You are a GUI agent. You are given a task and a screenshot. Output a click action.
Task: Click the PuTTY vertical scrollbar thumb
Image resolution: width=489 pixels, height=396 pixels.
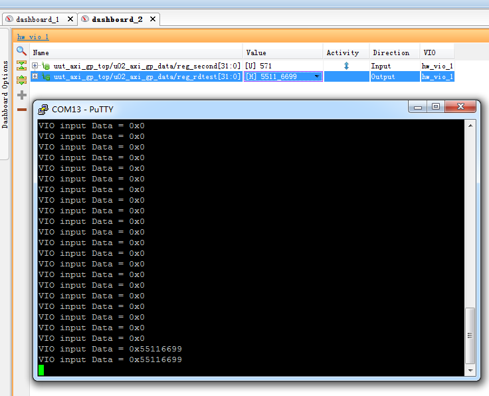470,336
